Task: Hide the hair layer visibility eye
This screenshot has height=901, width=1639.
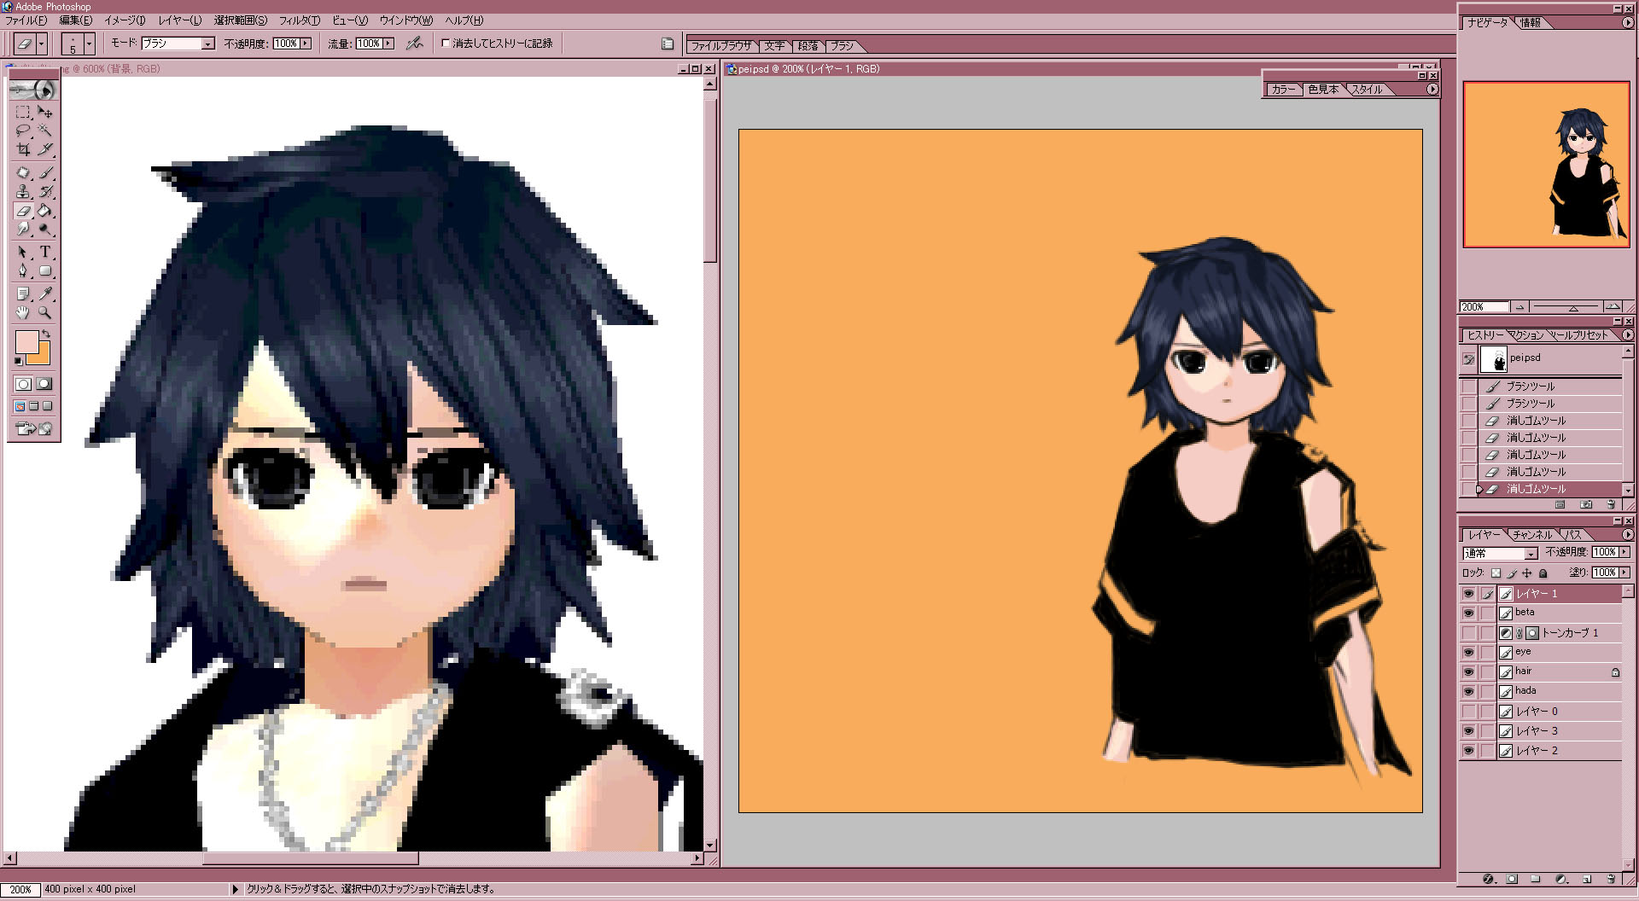Action: (1468, 672)
